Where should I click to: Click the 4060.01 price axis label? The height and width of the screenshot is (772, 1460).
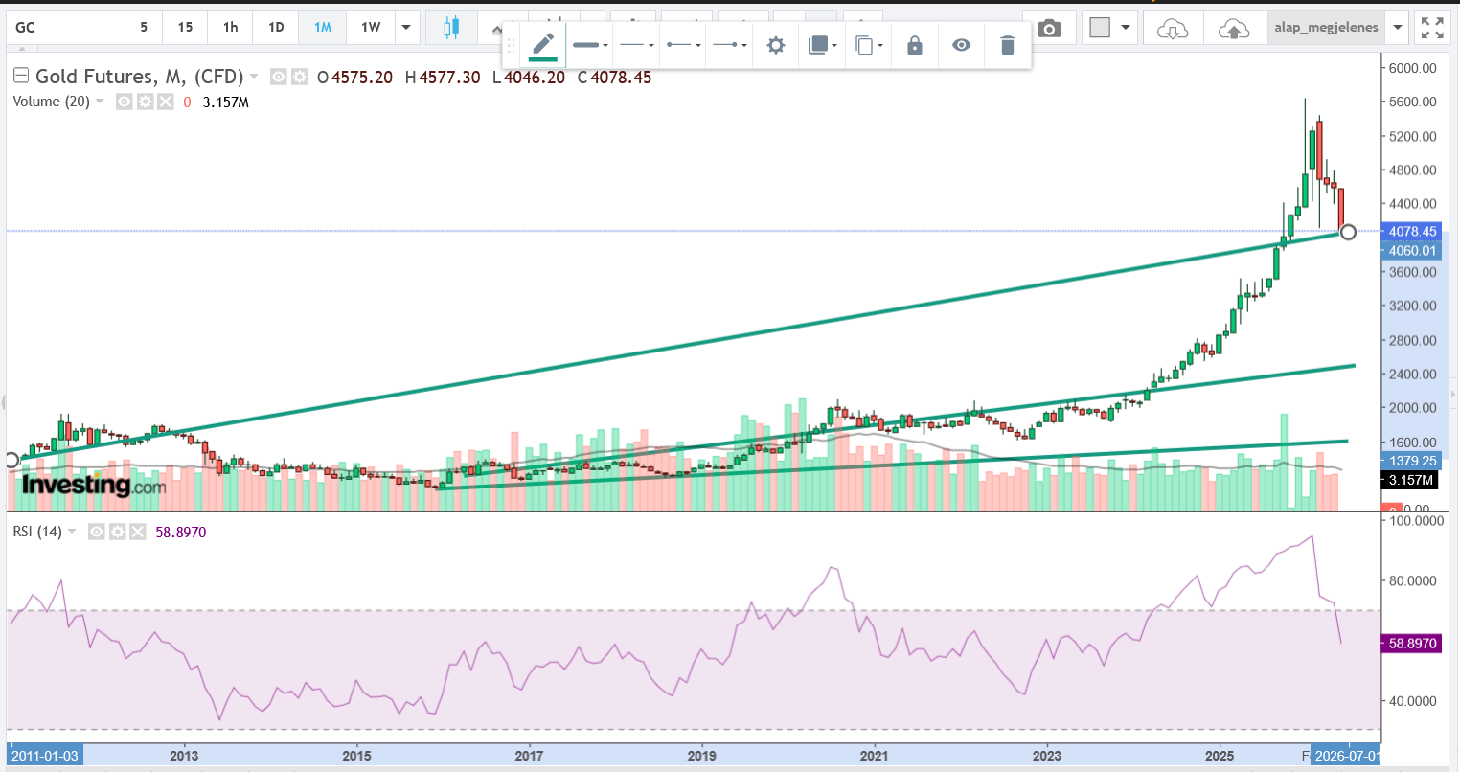(1412, 251)
